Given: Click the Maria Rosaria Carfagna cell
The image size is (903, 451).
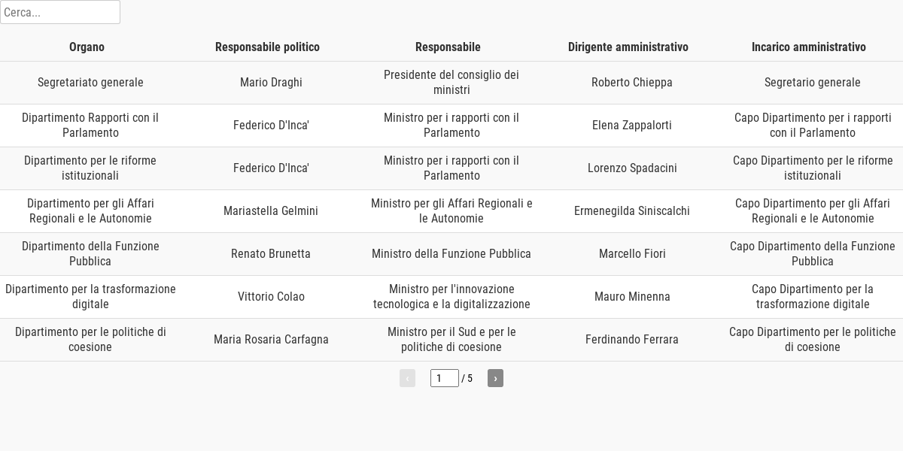Looking at the screenshot, I should click(x=271, y=340).
